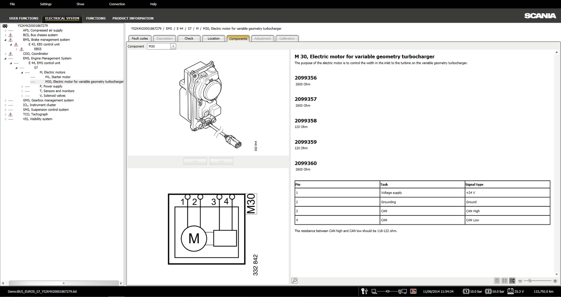This screenshot has height=297, width=561.
Task: Expand T, Sensors and monitors node
Action: [x=22, y=91]
